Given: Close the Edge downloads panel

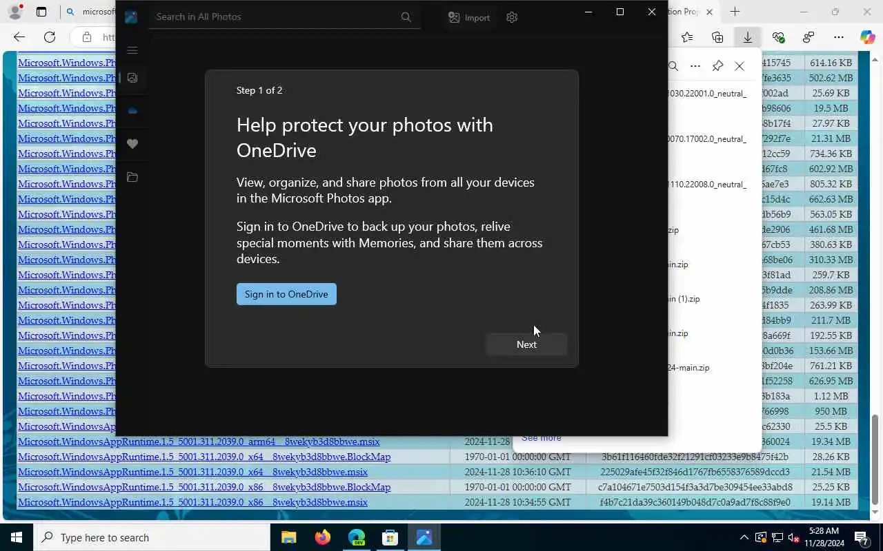Looking at the screenshot, I should [740, 66].
